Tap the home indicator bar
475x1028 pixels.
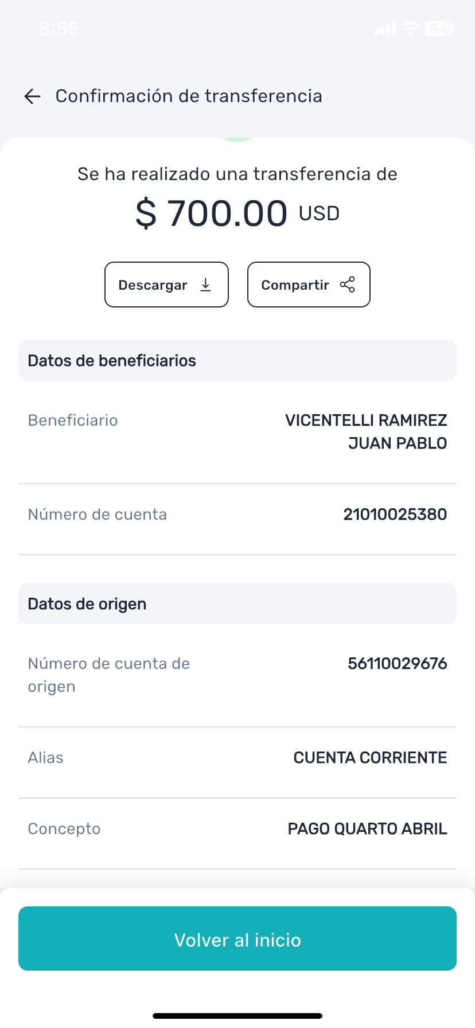coord(237,1016)
